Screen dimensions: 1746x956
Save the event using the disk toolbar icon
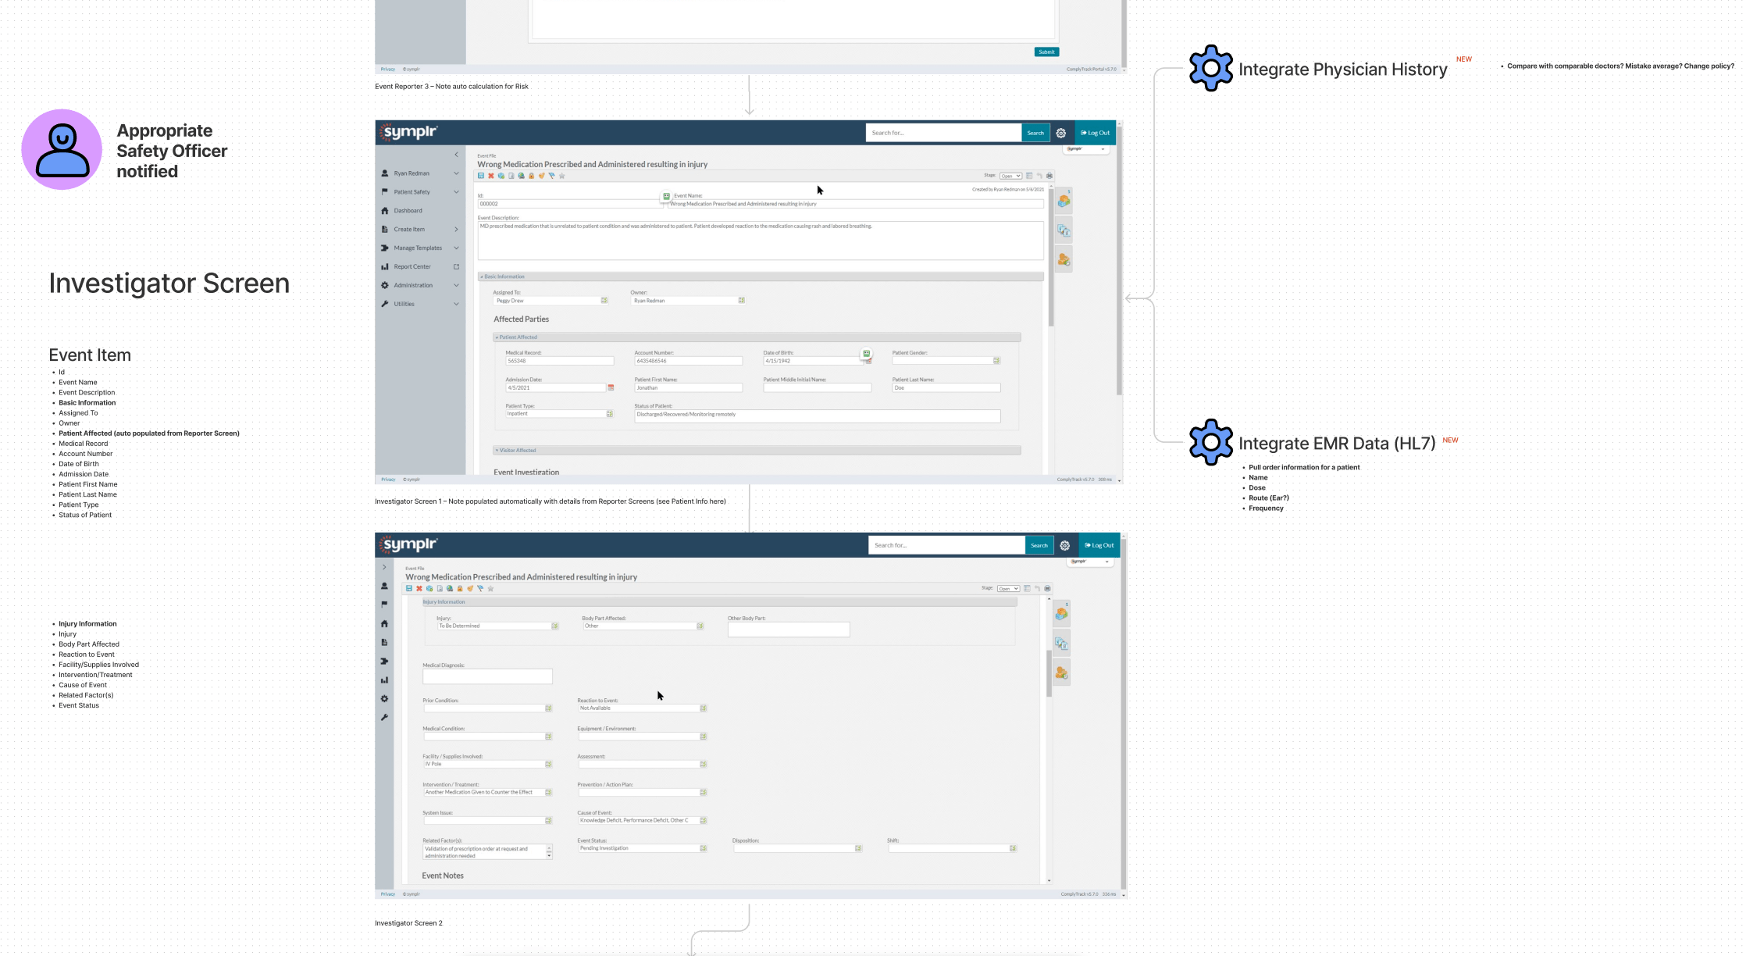coord(481,176)
